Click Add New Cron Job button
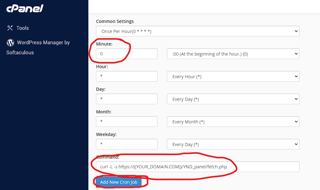Screen dimensions: 320x190 (119, 182)
